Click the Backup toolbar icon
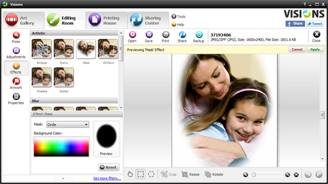This screenshot has width=328, height=184. (x=199, y=37)
